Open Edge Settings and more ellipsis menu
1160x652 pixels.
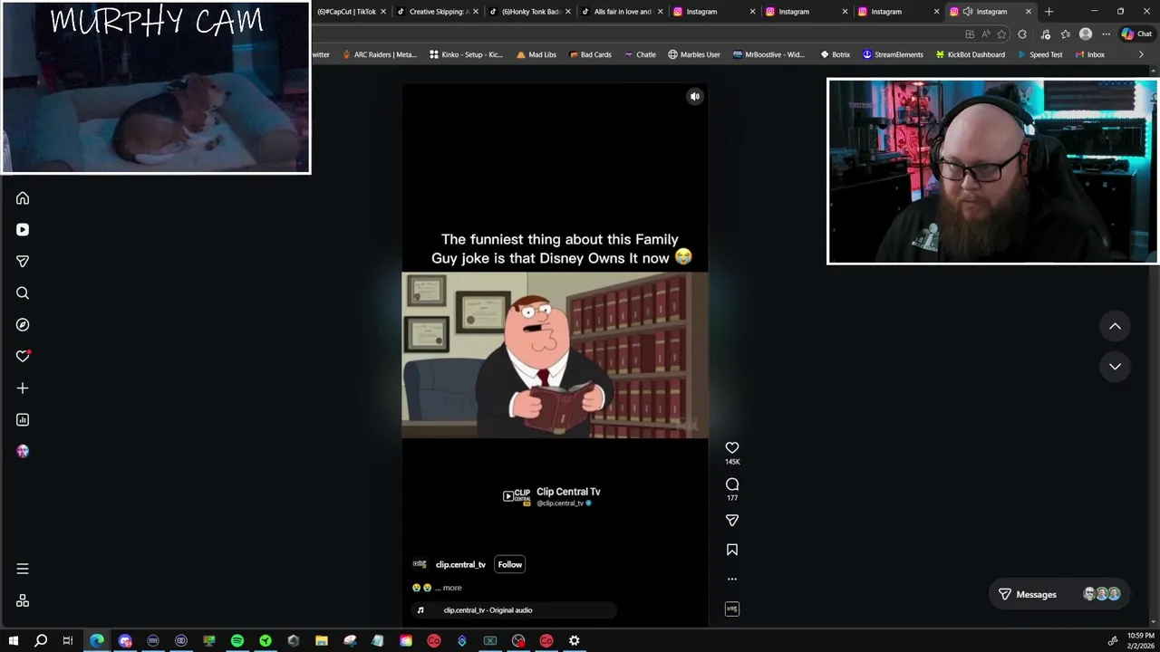[1106, 34]
